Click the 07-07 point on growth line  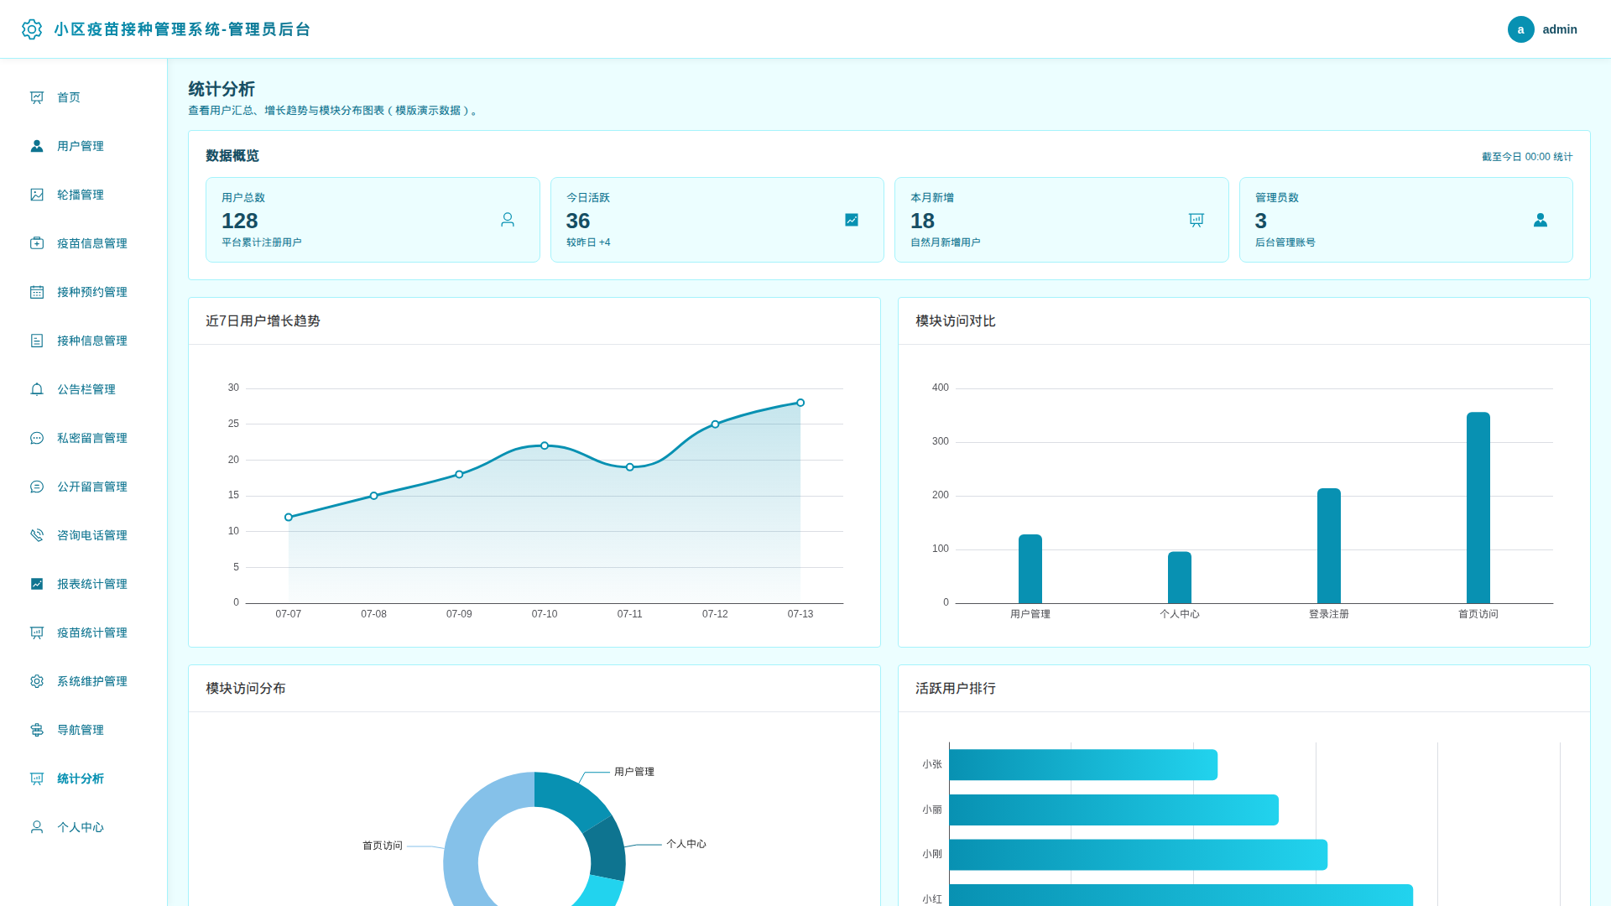(x=289, y=518)
